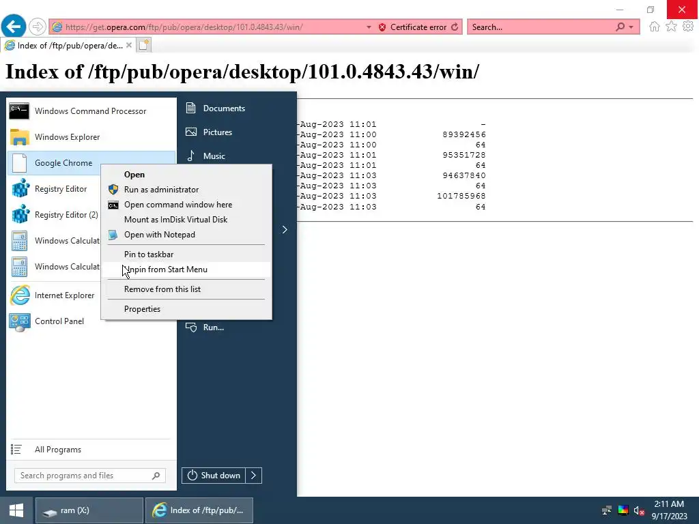Switch to ram (X:) taskbar window
The width and height of the screenshot is (699, 524).
tap(89, 510)
